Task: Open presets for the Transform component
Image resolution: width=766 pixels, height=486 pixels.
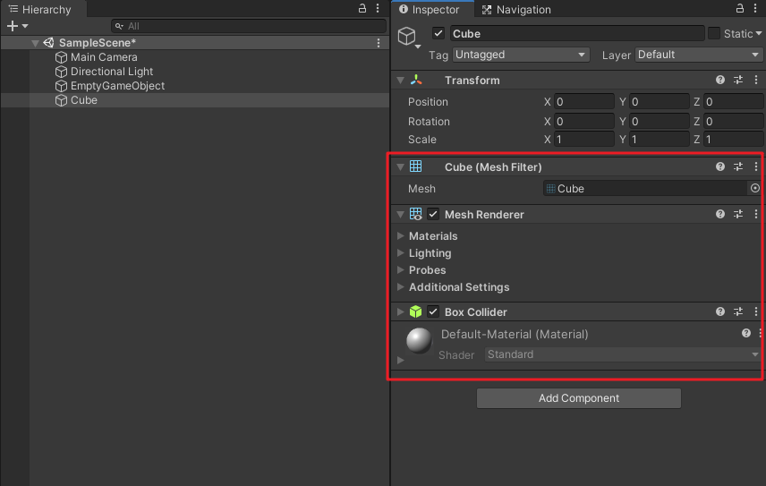Action: (x=738, y=80)
